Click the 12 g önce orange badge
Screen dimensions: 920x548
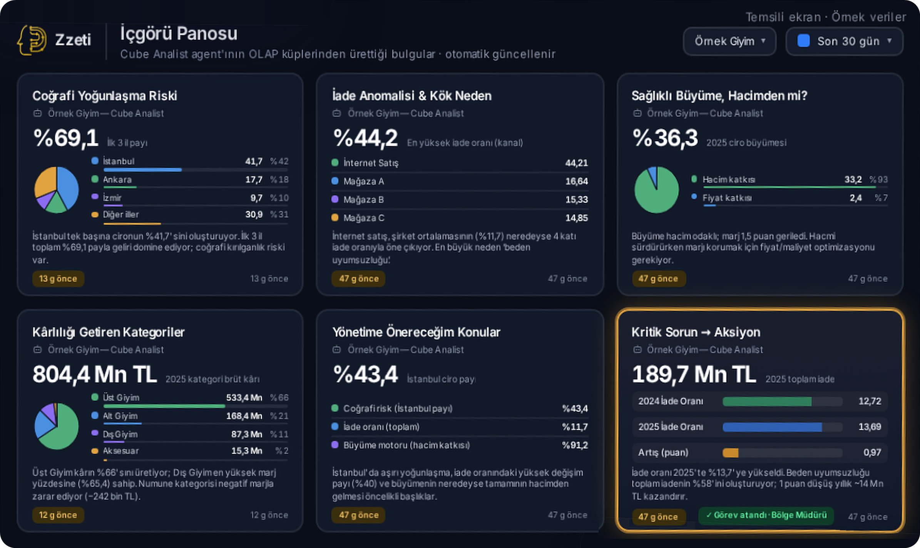tap(58, 515)
